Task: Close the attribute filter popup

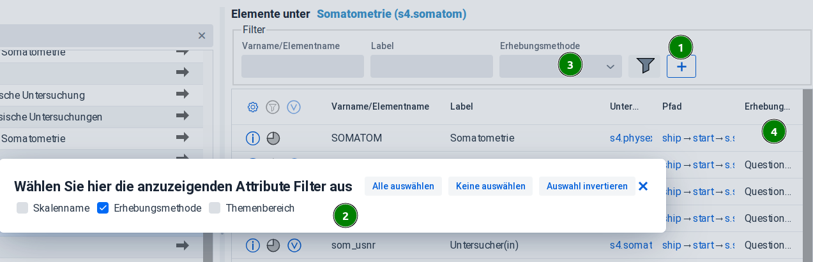Action: point(643,186)
